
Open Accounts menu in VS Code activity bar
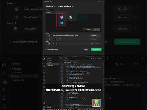tap(44, 103)
